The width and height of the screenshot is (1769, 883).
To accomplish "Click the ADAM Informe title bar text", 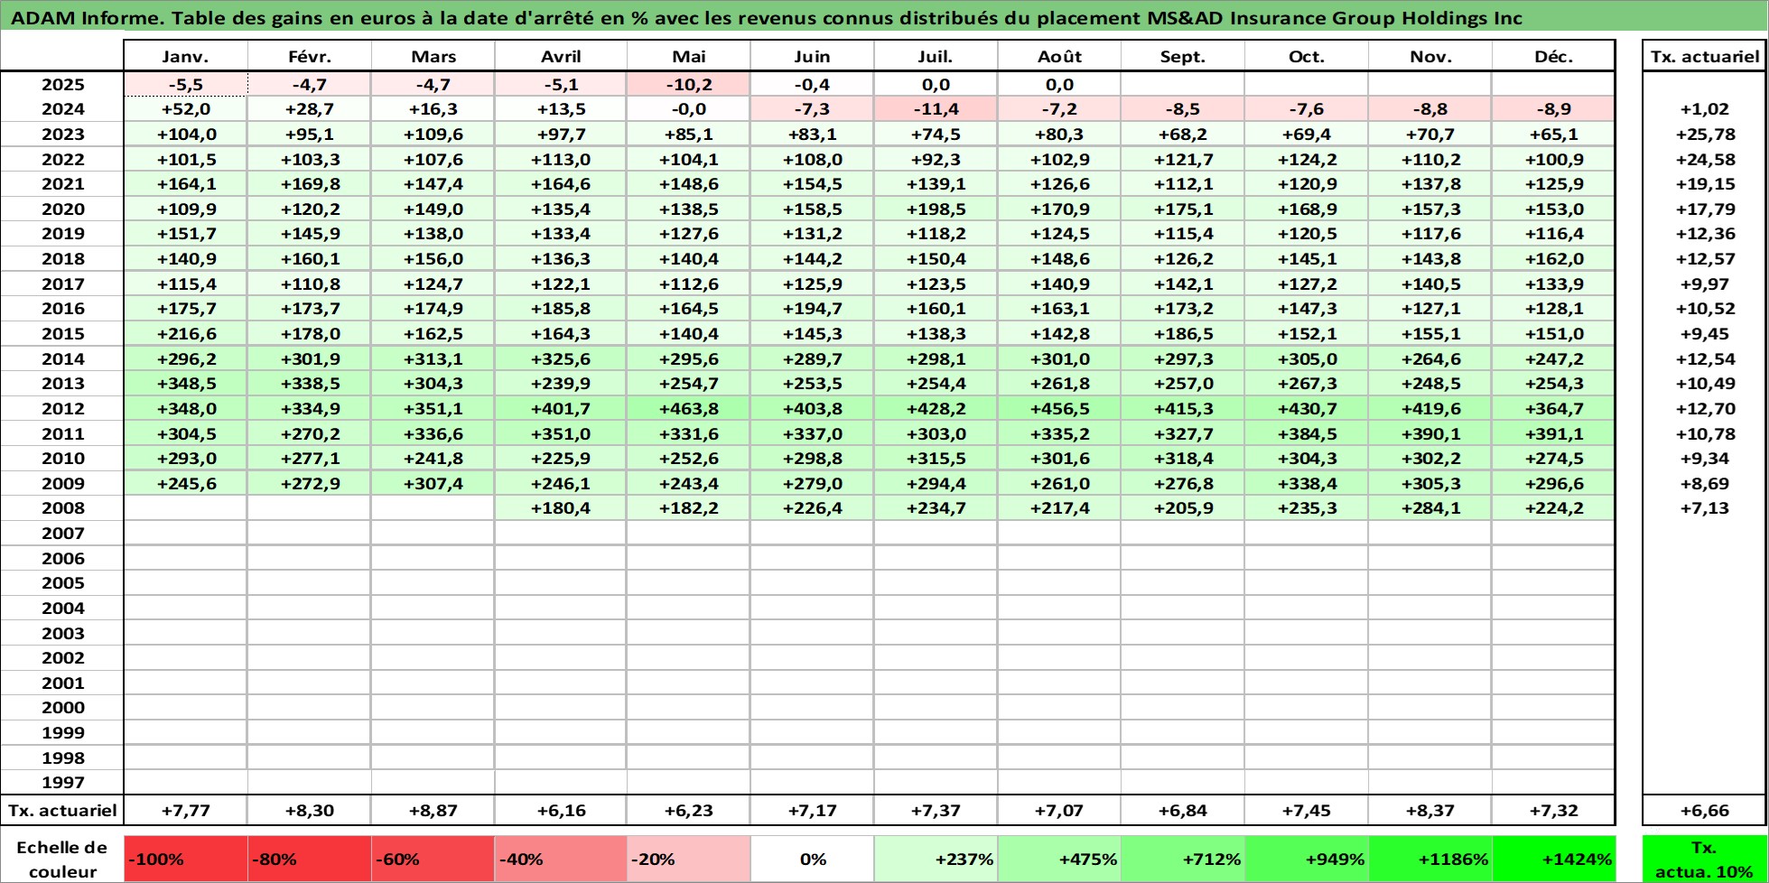I will coord(766,18).
